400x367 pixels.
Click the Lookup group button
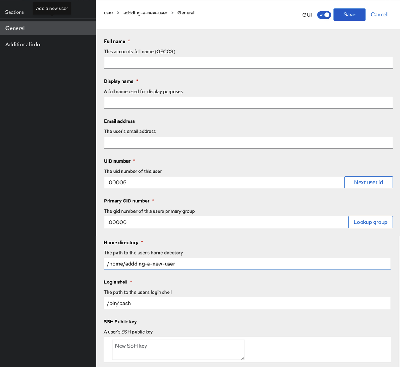370,222
